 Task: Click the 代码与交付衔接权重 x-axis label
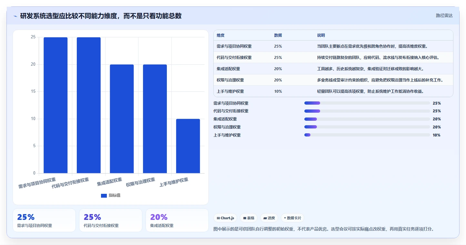pyautogui.click(x=70, y=183)
